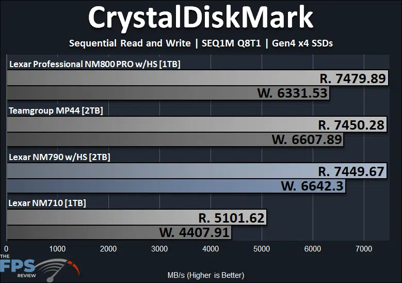Click the write value 'W. 6331.53'
402x283 pixels.
point(292,93)
